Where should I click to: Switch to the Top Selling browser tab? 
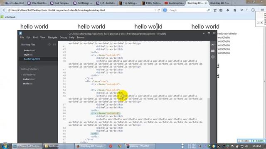128,3
